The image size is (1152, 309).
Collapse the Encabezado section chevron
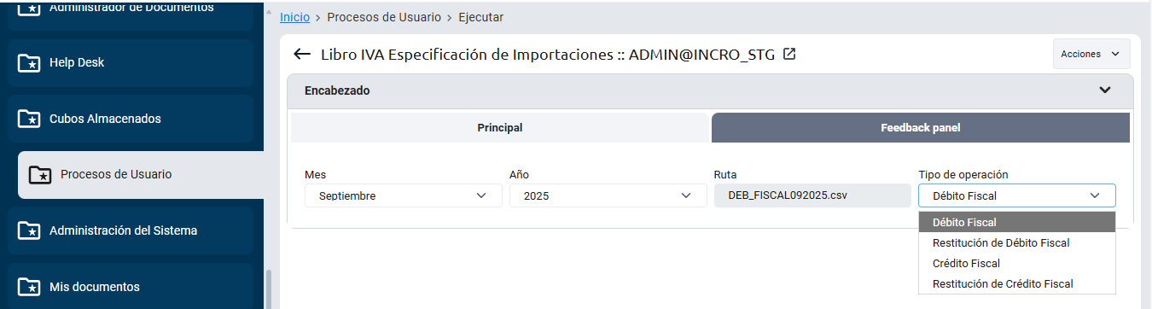click(1105, 90)
